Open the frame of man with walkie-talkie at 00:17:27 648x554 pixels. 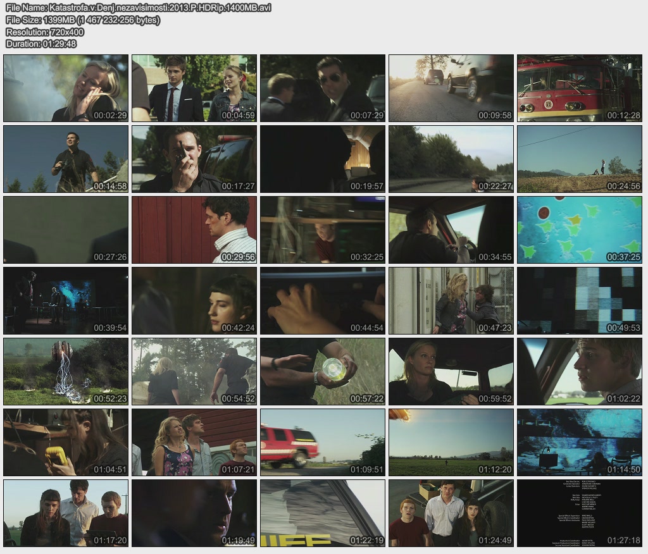tap(194, 159)
